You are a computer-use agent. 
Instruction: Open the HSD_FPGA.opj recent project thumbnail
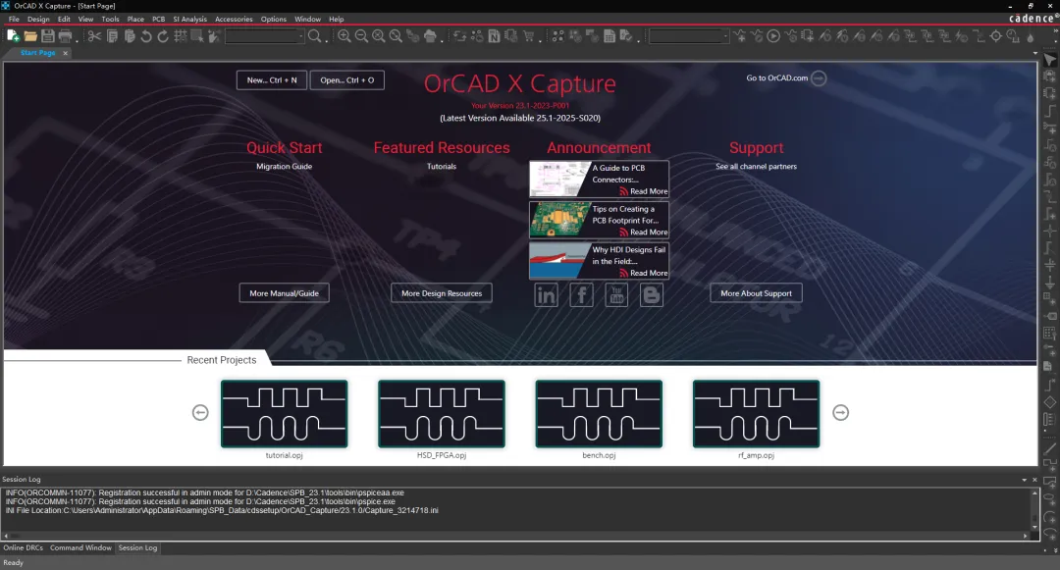coord(442,413)
